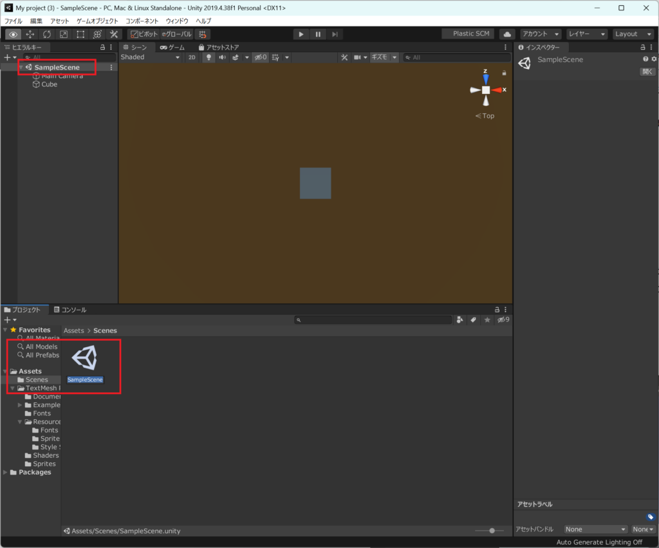Open Scene view panel options menu
This screenshot has width=659, height=548.
click(506, 48)
